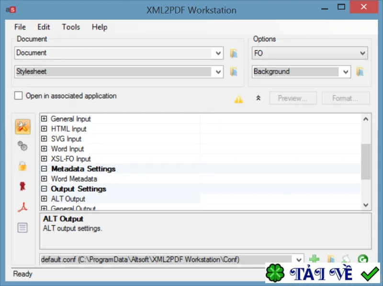Select the red ribbon certificate sidebar icon
This screenshot has width=383, height=286.
pyautogui.click(x=23, y=186)
